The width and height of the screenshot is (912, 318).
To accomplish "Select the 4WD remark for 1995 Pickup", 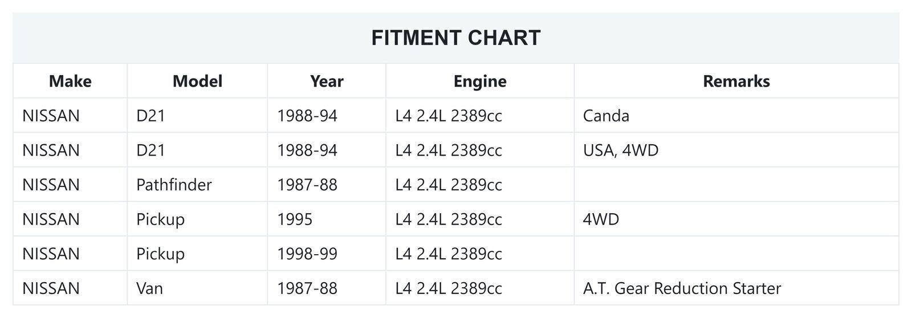I will click(x=601, y=219).
